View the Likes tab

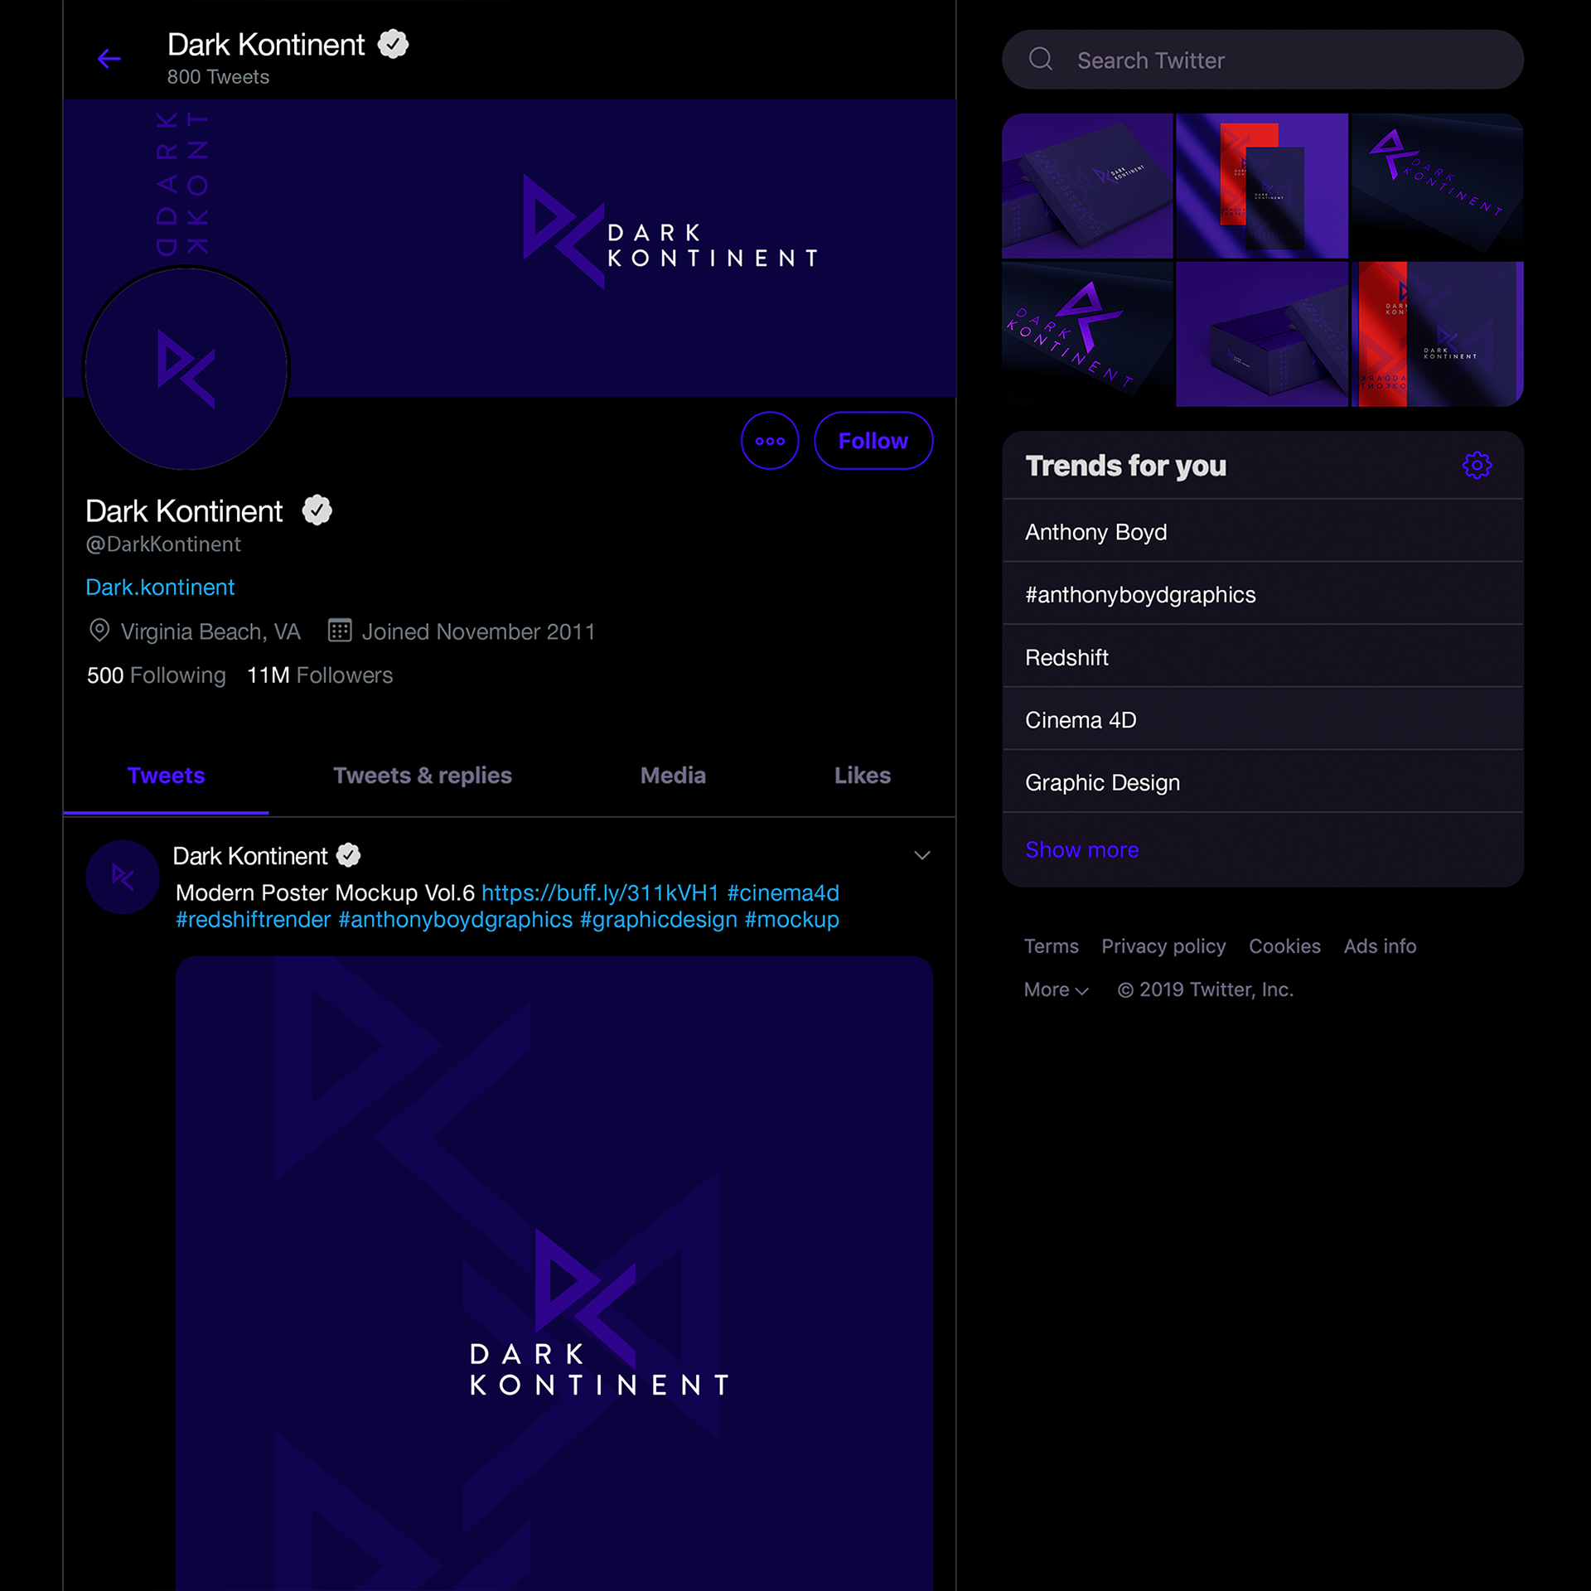pyautogui.click(x=863, y=776)
